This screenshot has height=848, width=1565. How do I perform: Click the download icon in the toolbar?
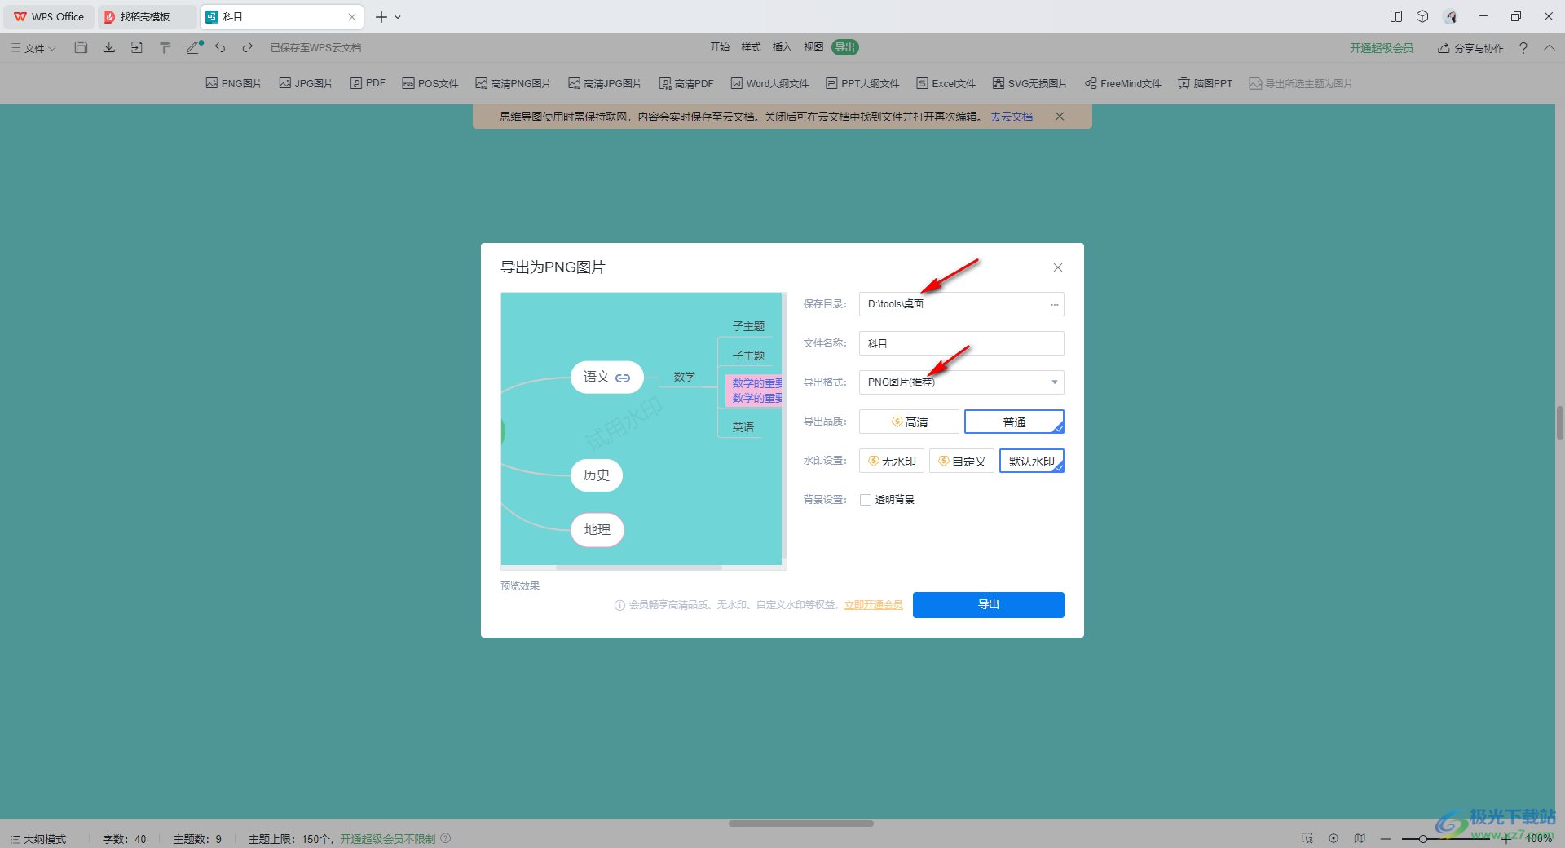pos(108,47)
